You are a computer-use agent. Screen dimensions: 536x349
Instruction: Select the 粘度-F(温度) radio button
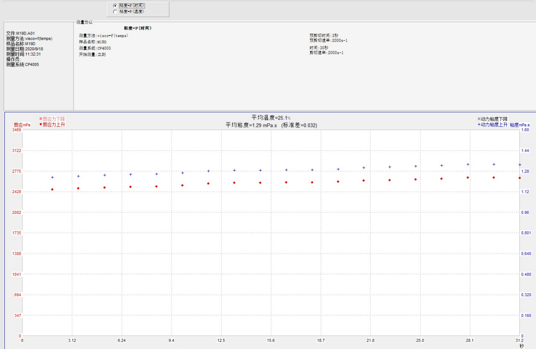[x=115, y=11]
